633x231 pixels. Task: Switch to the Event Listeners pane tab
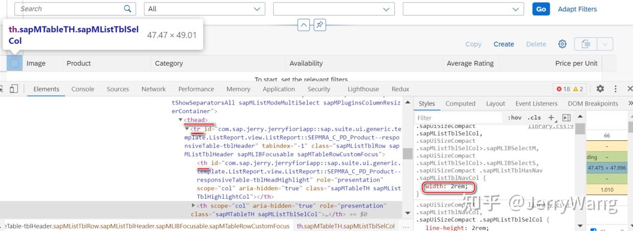tap(537, 104)
